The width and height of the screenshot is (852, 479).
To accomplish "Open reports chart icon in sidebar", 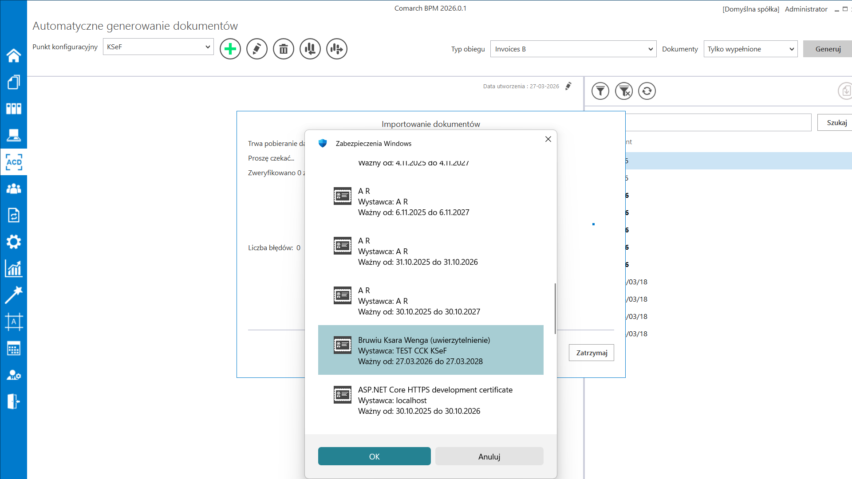I will coord(14,269).
